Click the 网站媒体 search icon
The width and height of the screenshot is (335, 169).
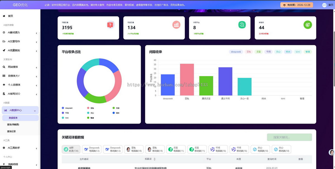pyautogui.click(x=4, y=67)
